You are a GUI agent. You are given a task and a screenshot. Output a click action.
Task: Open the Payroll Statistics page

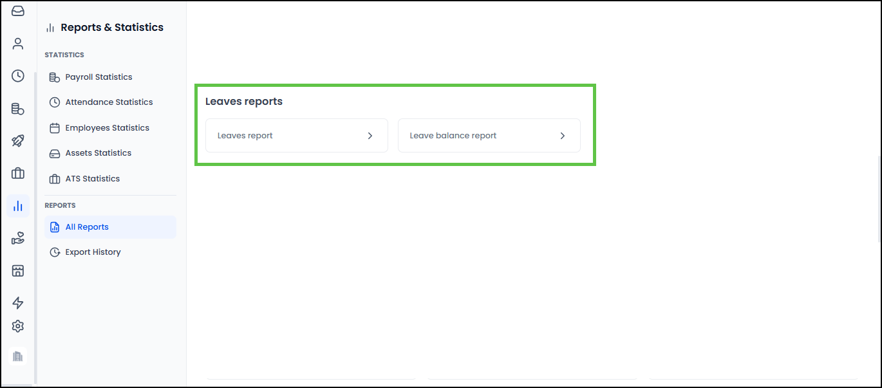99,77
